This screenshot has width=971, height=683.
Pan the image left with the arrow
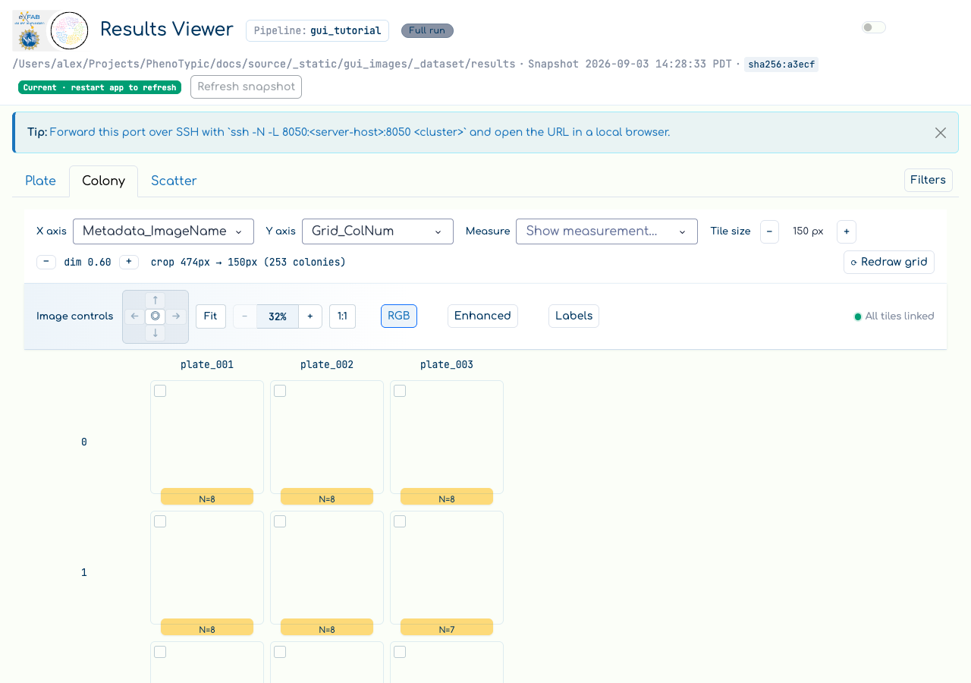pos(135,316)
